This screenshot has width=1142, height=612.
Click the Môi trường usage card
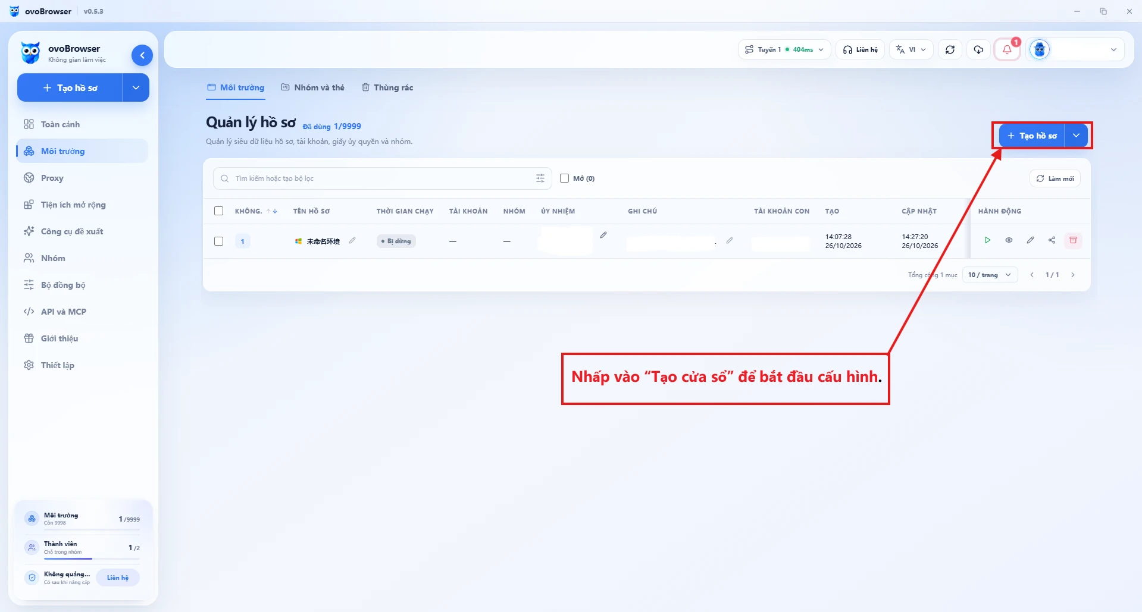[x=82, y=519]
